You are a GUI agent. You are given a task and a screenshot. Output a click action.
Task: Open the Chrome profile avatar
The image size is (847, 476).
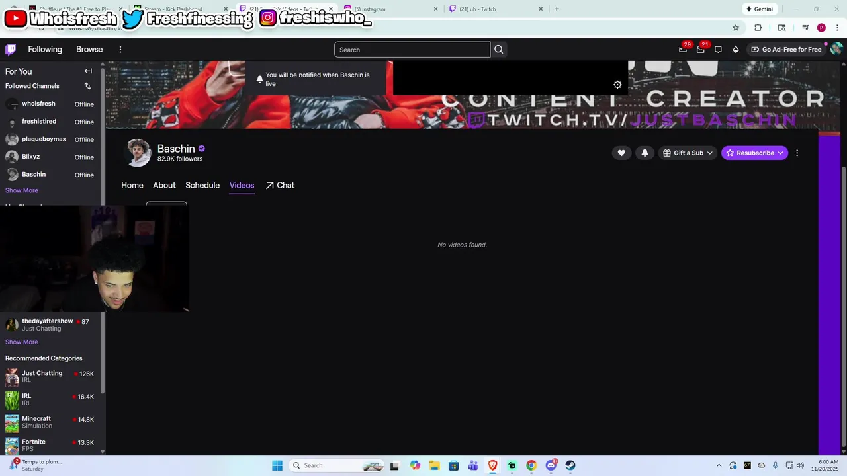tap(821, 28)
